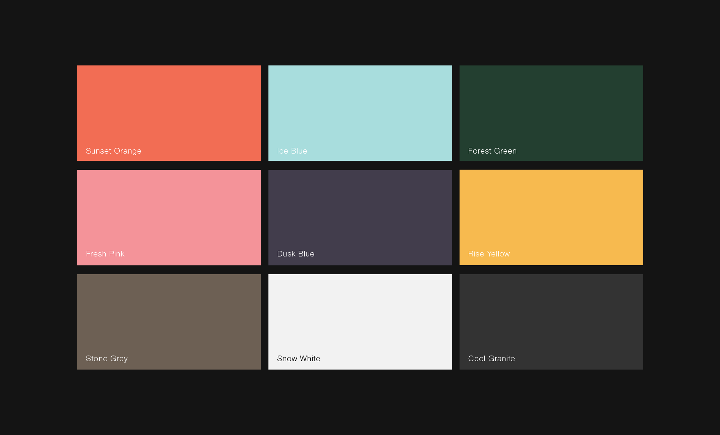Choose the Forest Green color block
The width and height of the screenshot is (720, 435).
tap(551, 113)
